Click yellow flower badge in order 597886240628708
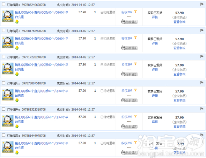 point(17,22)
